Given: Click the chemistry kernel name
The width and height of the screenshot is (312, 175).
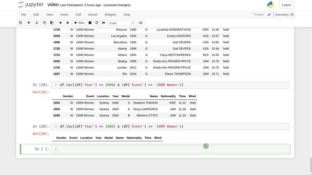Looking at the screenshot, I should coord(282,15).
